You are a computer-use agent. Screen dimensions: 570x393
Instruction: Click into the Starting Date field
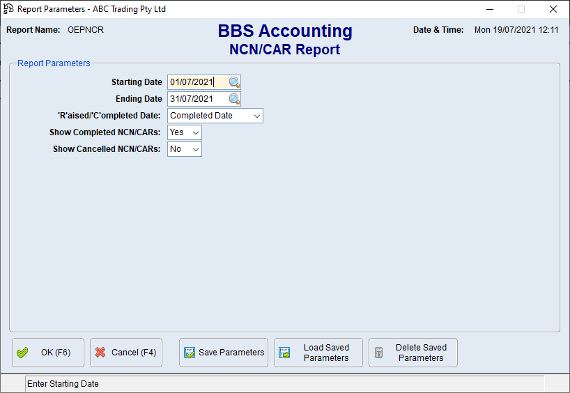click(197, 82)
